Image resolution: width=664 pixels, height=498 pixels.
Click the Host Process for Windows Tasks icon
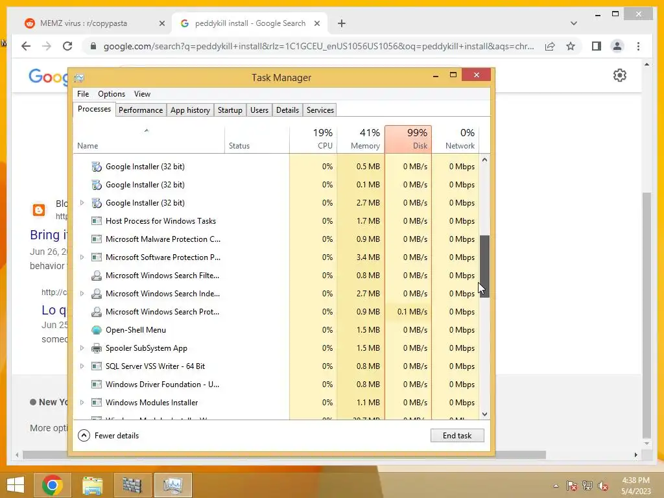point(97,221)
